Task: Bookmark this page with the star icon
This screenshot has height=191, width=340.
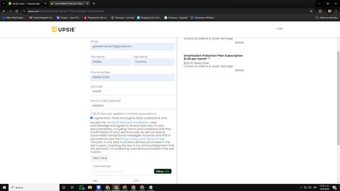Action: (311, 11)
